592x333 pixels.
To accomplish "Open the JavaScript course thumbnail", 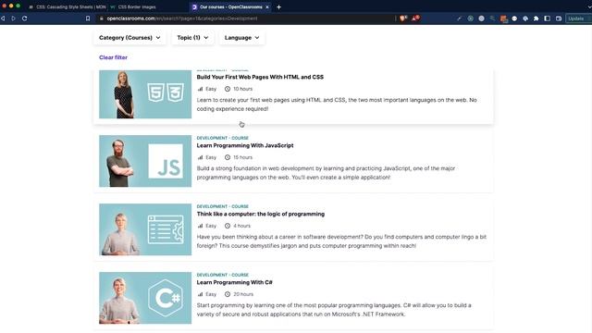I will 145,161.
